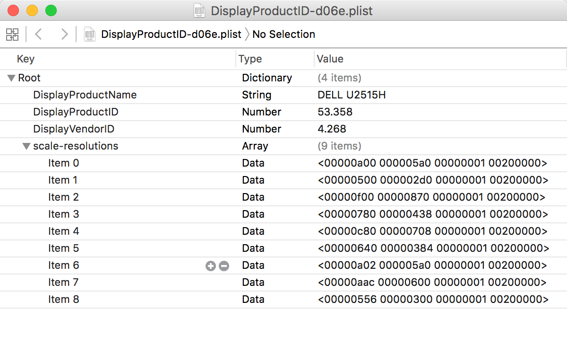
Task: Click Item 8 data value 00000556 00000300
Action: (433, 300)
